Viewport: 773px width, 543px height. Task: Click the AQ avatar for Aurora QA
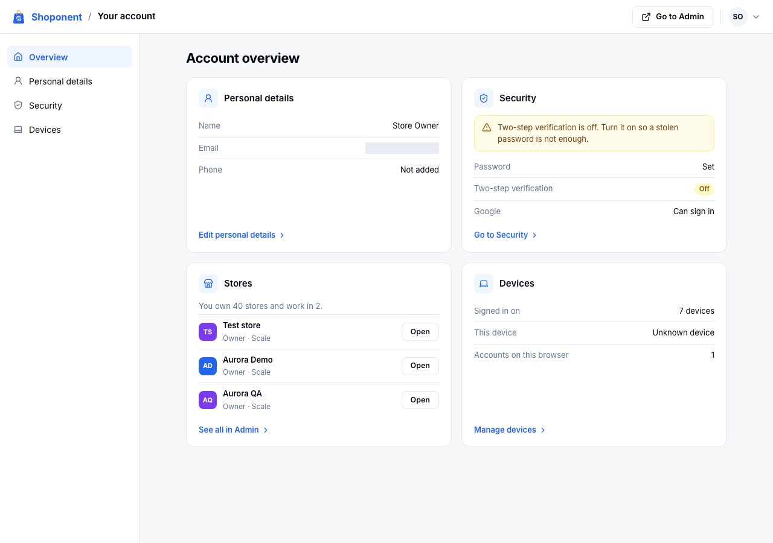click(208, 400)
